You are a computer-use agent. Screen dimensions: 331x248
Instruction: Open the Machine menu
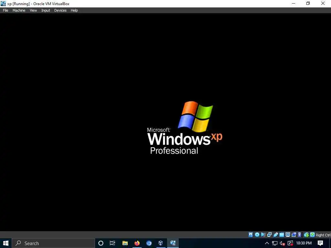point(19,10)
